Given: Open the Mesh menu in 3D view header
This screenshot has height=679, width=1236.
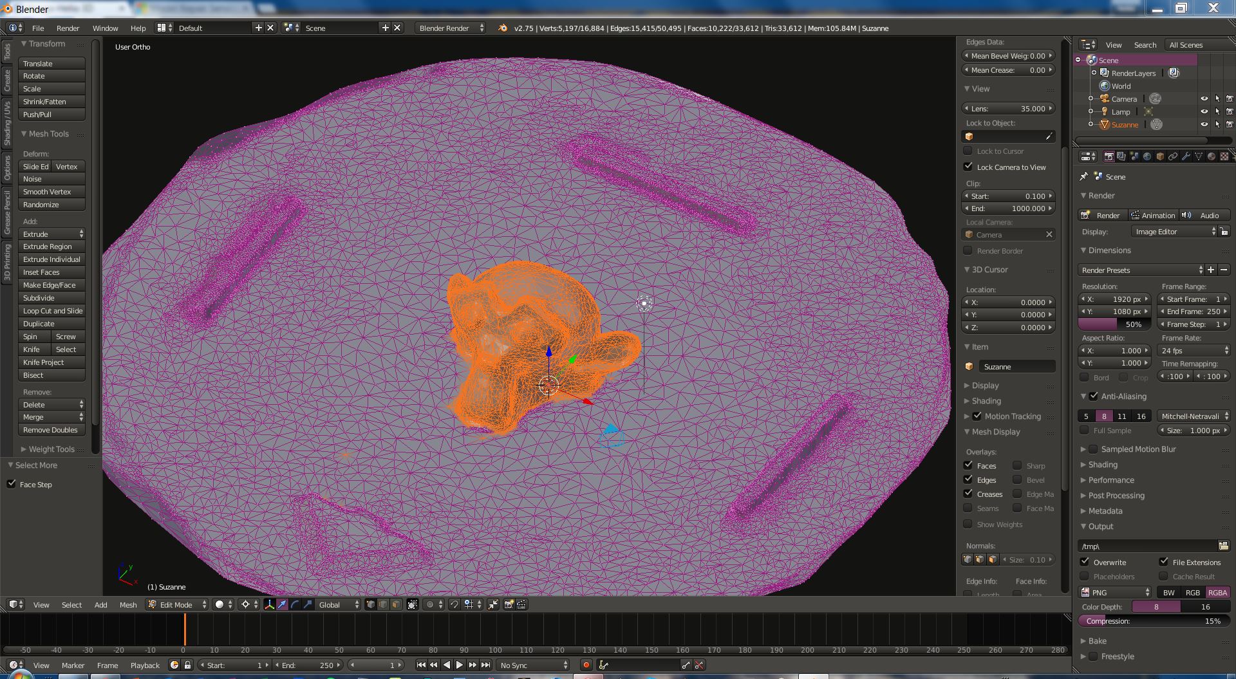Looking at the screenshot, I should click(128, 604).
